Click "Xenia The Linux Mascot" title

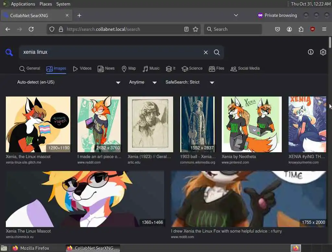pyautogui.click(x=28, y=231)
